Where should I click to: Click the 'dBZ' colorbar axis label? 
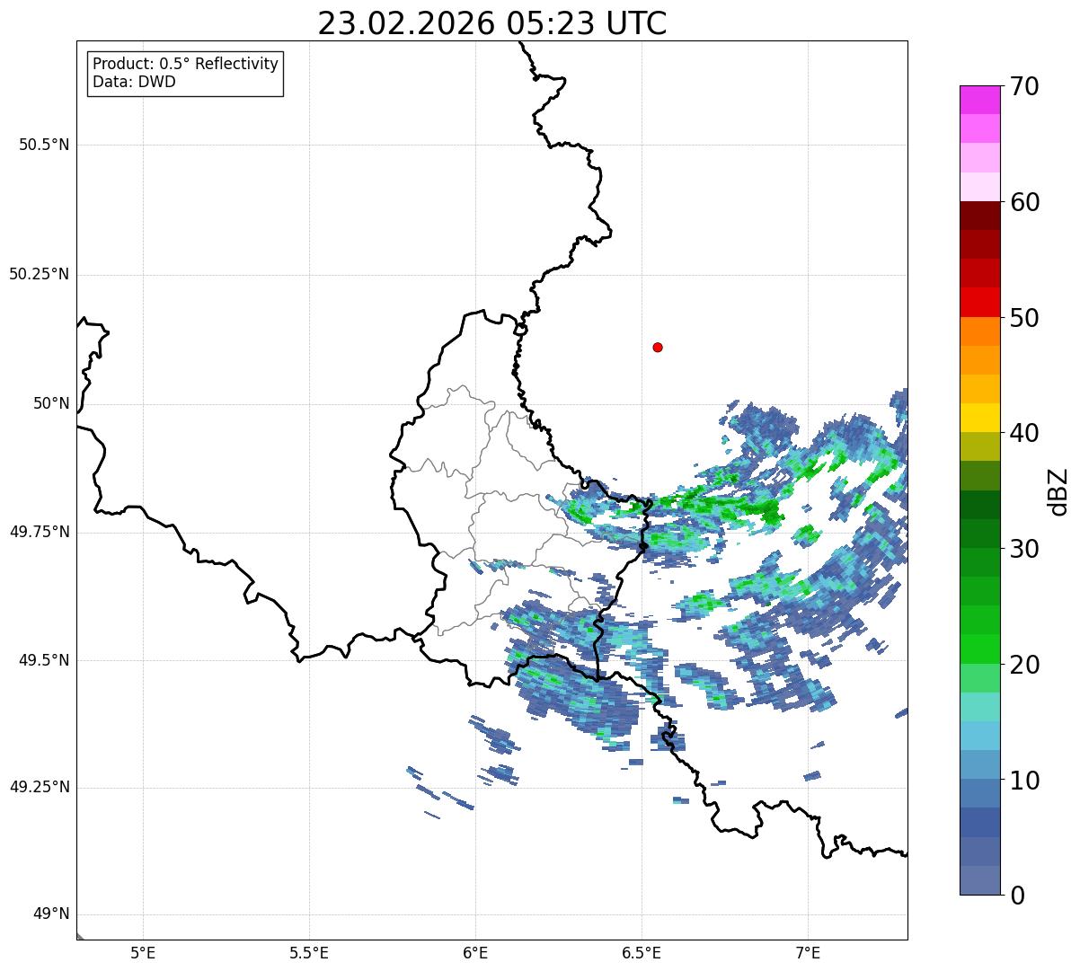click(x=1058, y=491)
